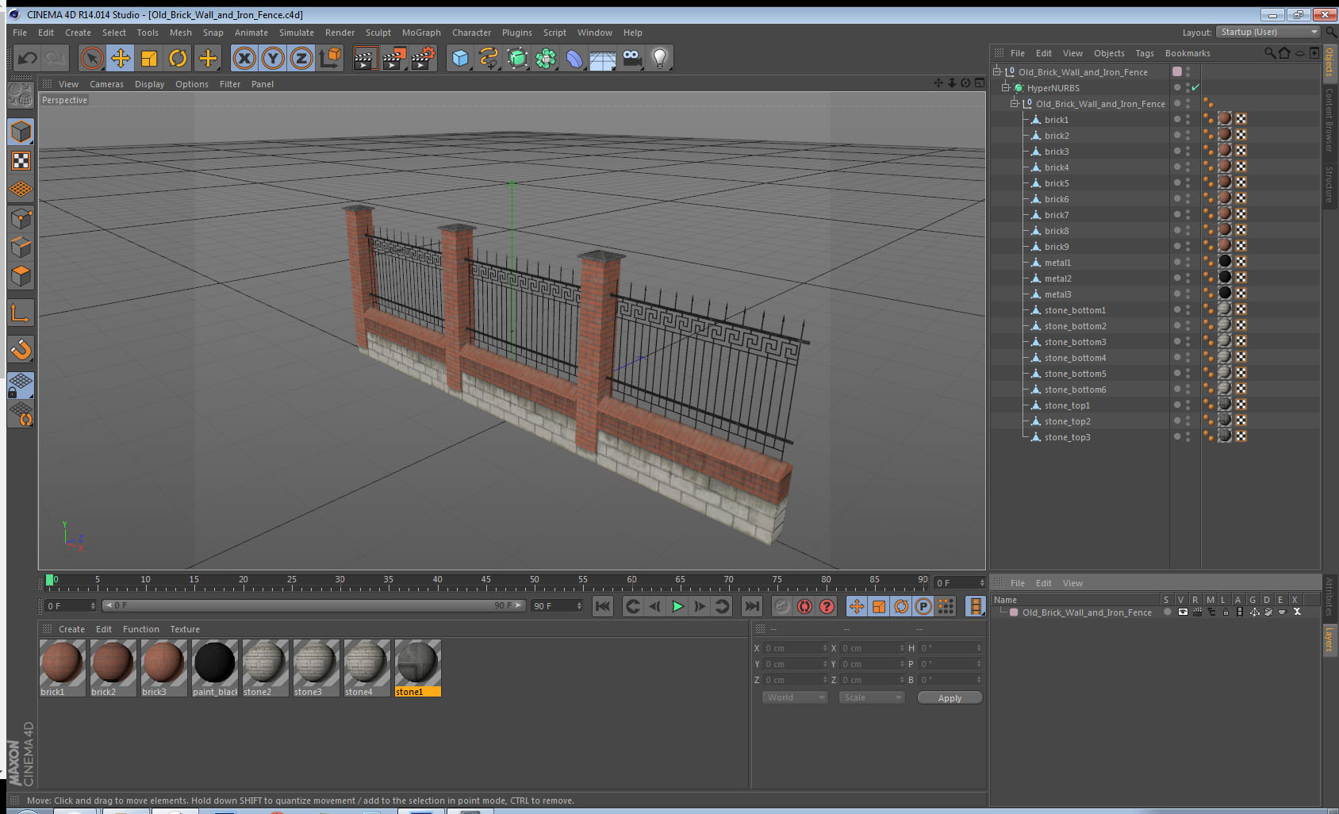This screenshot has height=814, width=1339.
Task: Switch to Points mode
Action: 21,219
